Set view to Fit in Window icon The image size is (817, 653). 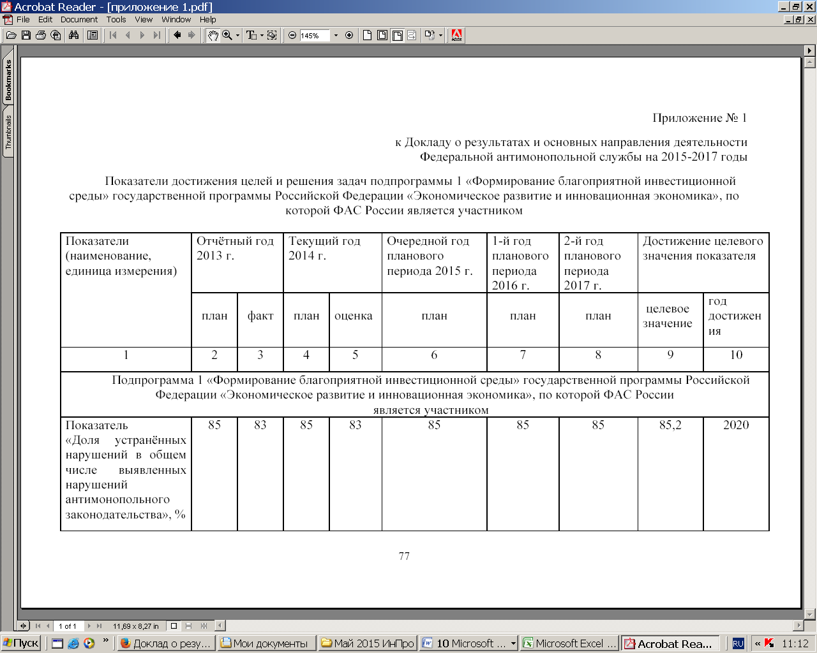tap(382, 36)
